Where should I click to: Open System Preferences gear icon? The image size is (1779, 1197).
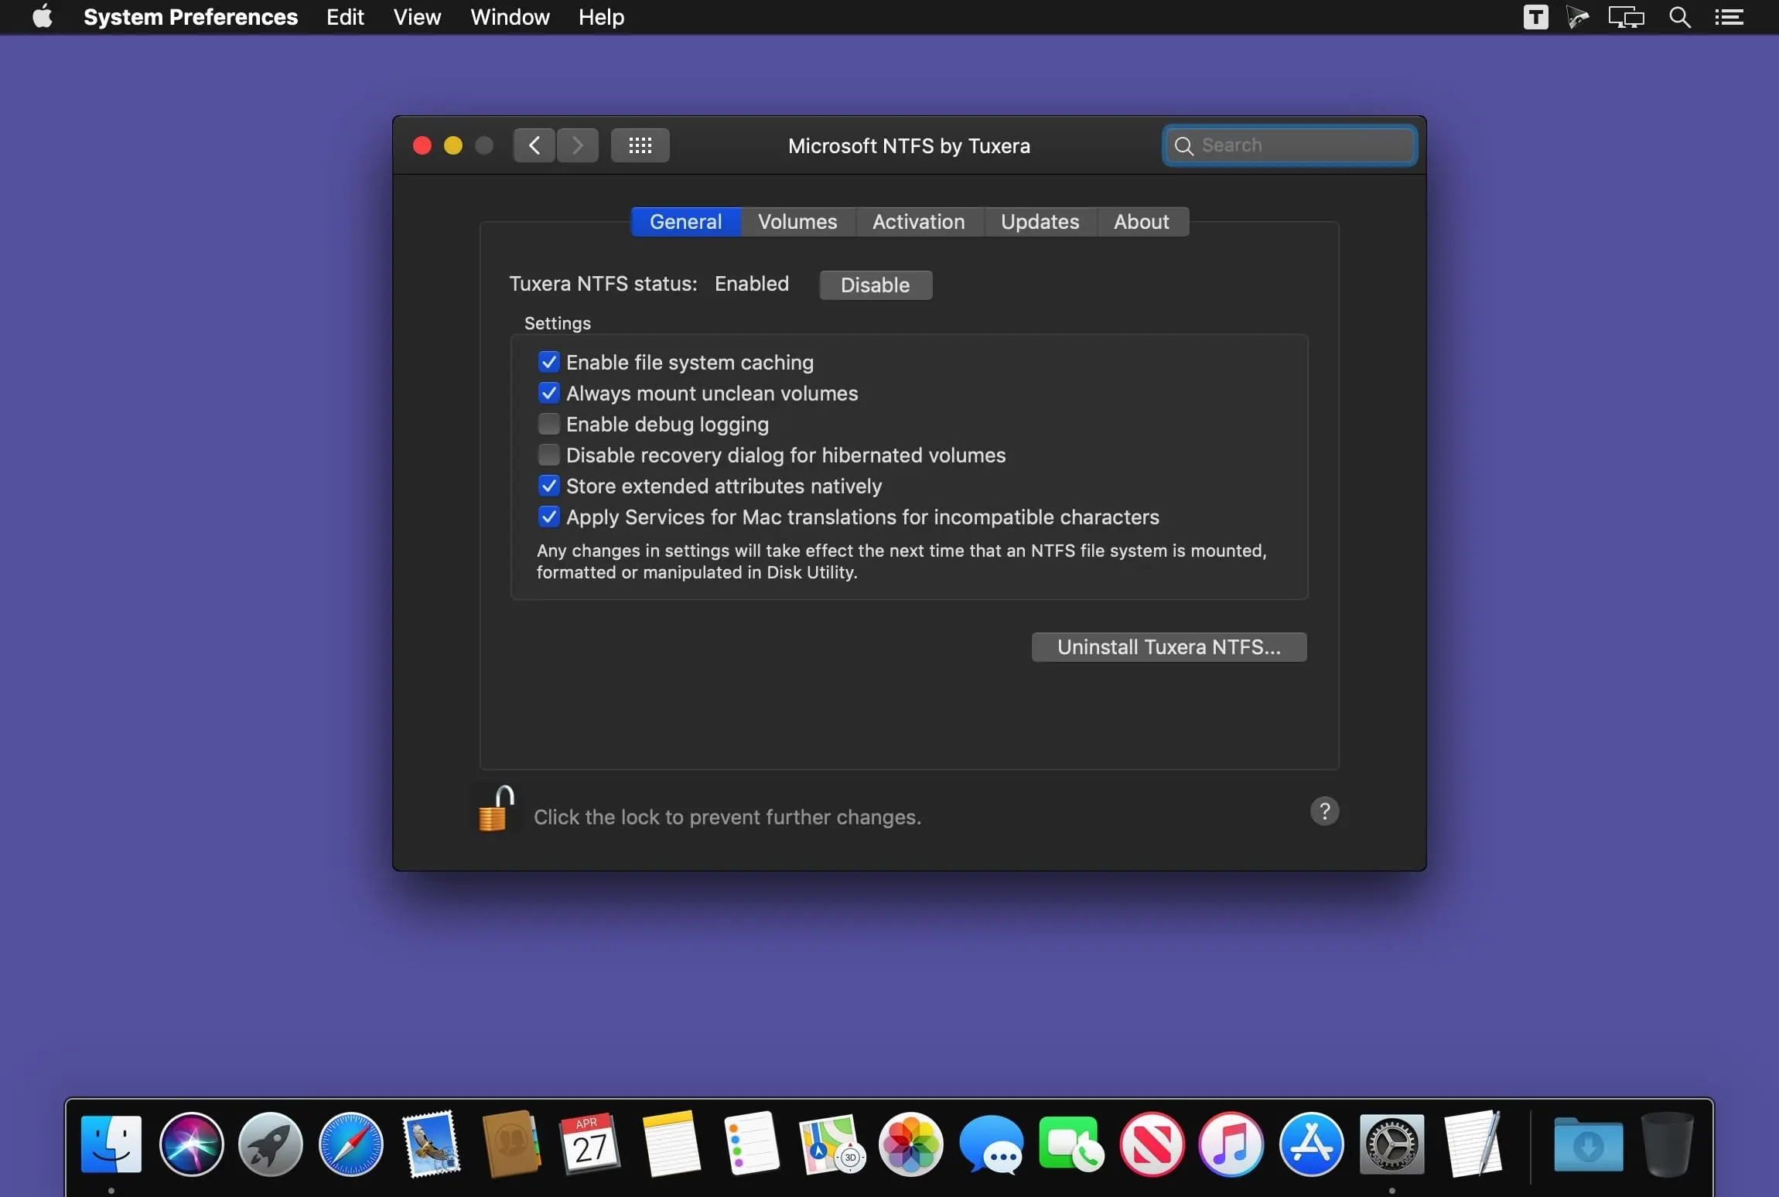tap(1391, 1142)
